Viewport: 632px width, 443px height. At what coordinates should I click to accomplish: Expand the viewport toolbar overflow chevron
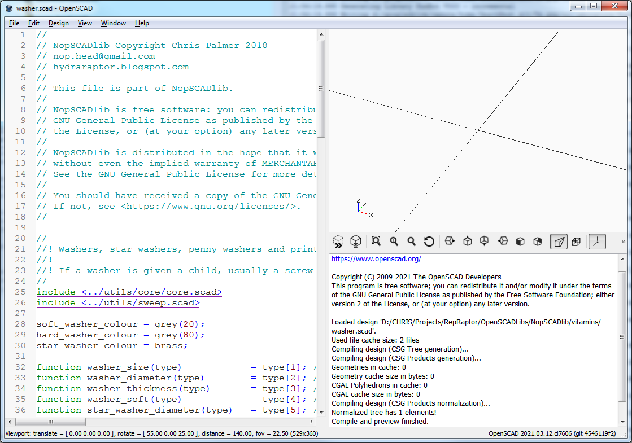[x=624, y=242]
